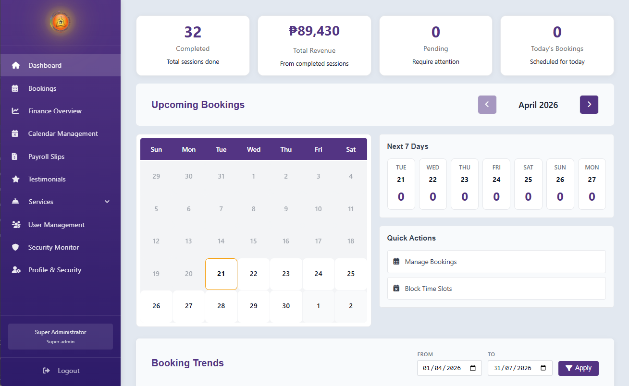The image size is (629, 386).
Task: Click the Super Administrator profile box
Action: [61, 337]
